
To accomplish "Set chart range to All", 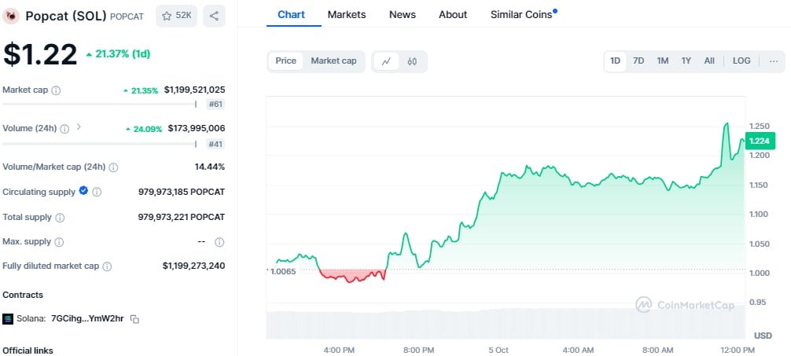I will [x=709, y=61].
